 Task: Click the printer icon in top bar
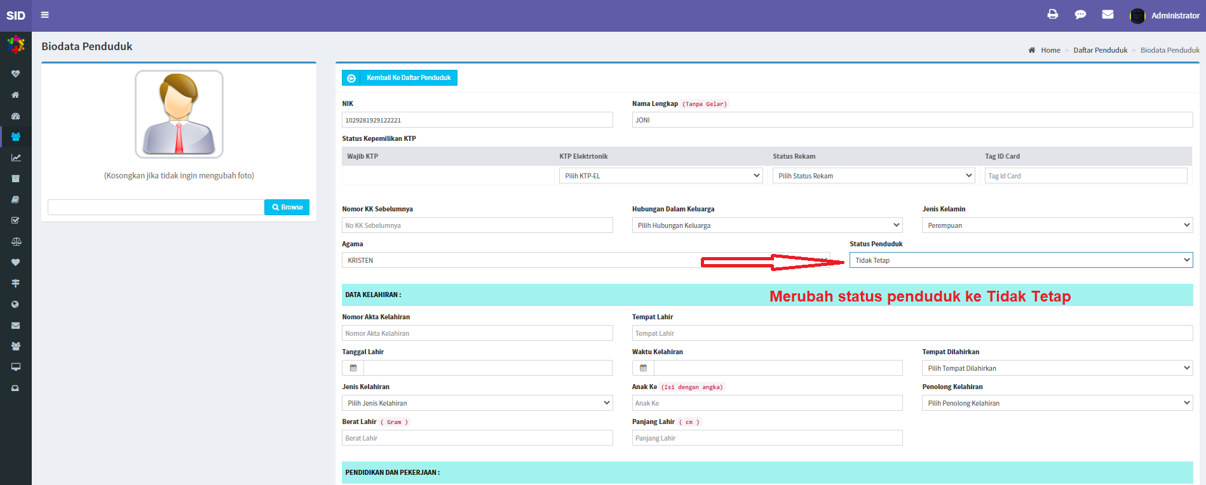tap(1053, 15)
